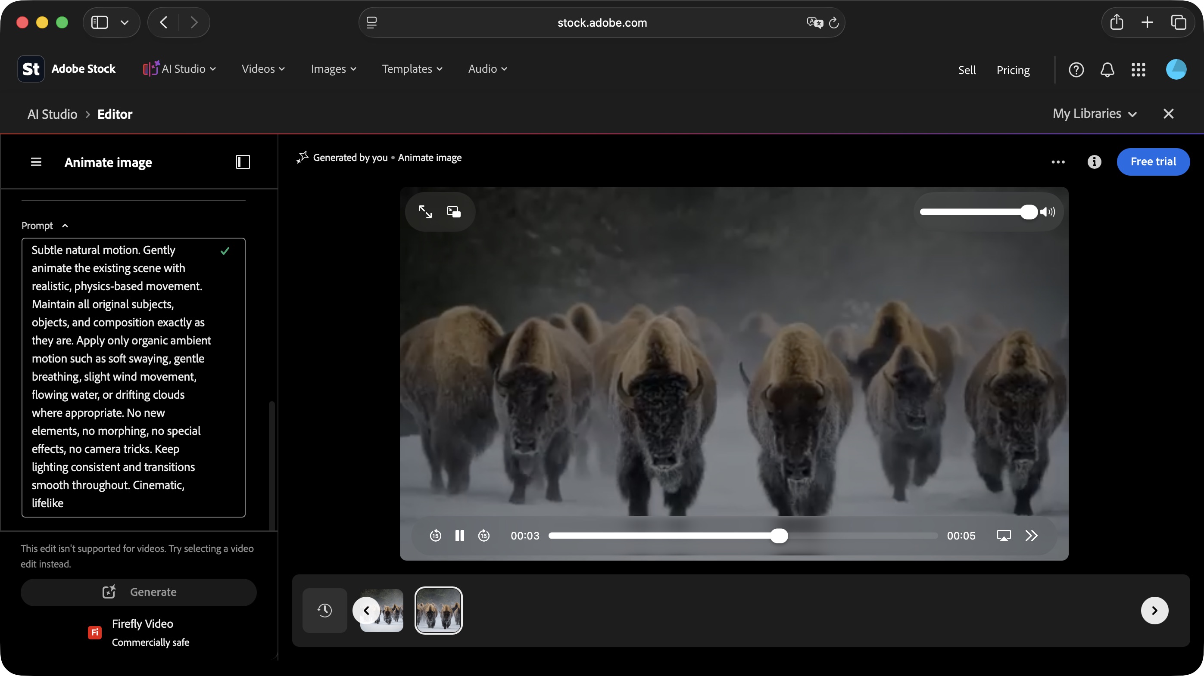Go back in browser history
This screenshot has width=1204, height=676.
point(164,22)
